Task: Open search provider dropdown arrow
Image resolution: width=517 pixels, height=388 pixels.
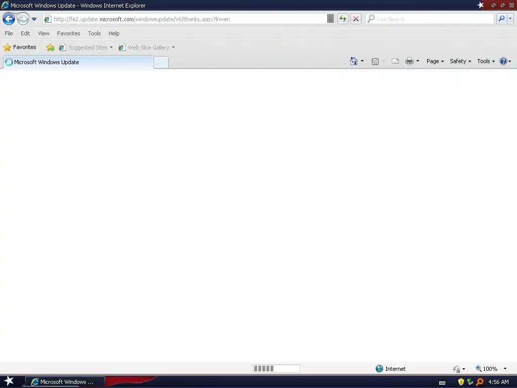Action: click(x=510, y=19)
